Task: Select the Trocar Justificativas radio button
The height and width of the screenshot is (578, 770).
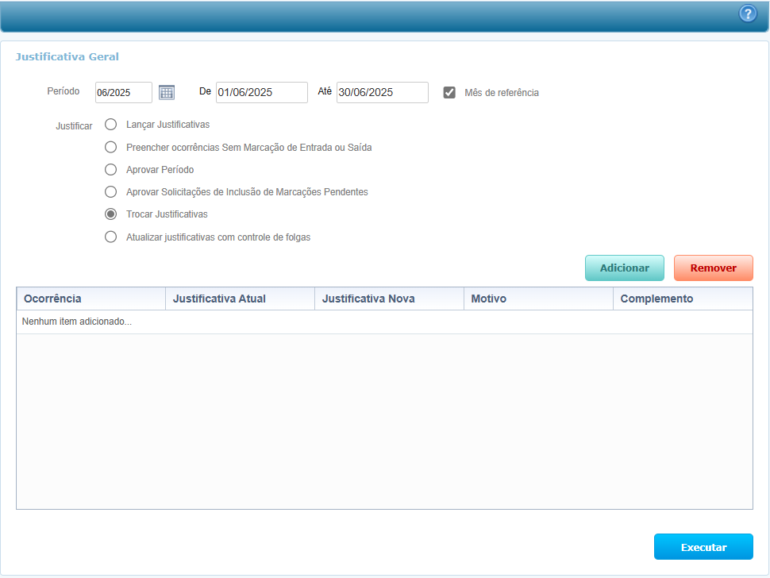Action: 111,214
